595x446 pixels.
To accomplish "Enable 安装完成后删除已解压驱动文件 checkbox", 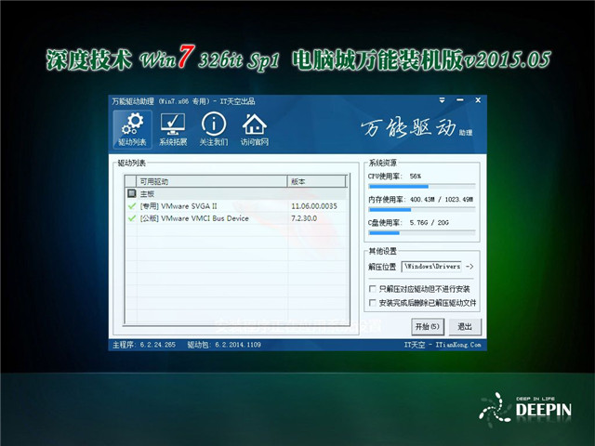I will click(373, 303).
